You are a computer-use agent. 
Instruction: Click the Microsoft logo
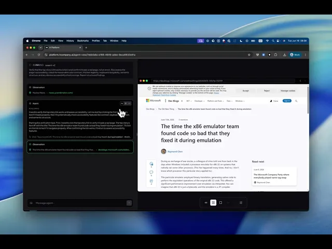154,101
